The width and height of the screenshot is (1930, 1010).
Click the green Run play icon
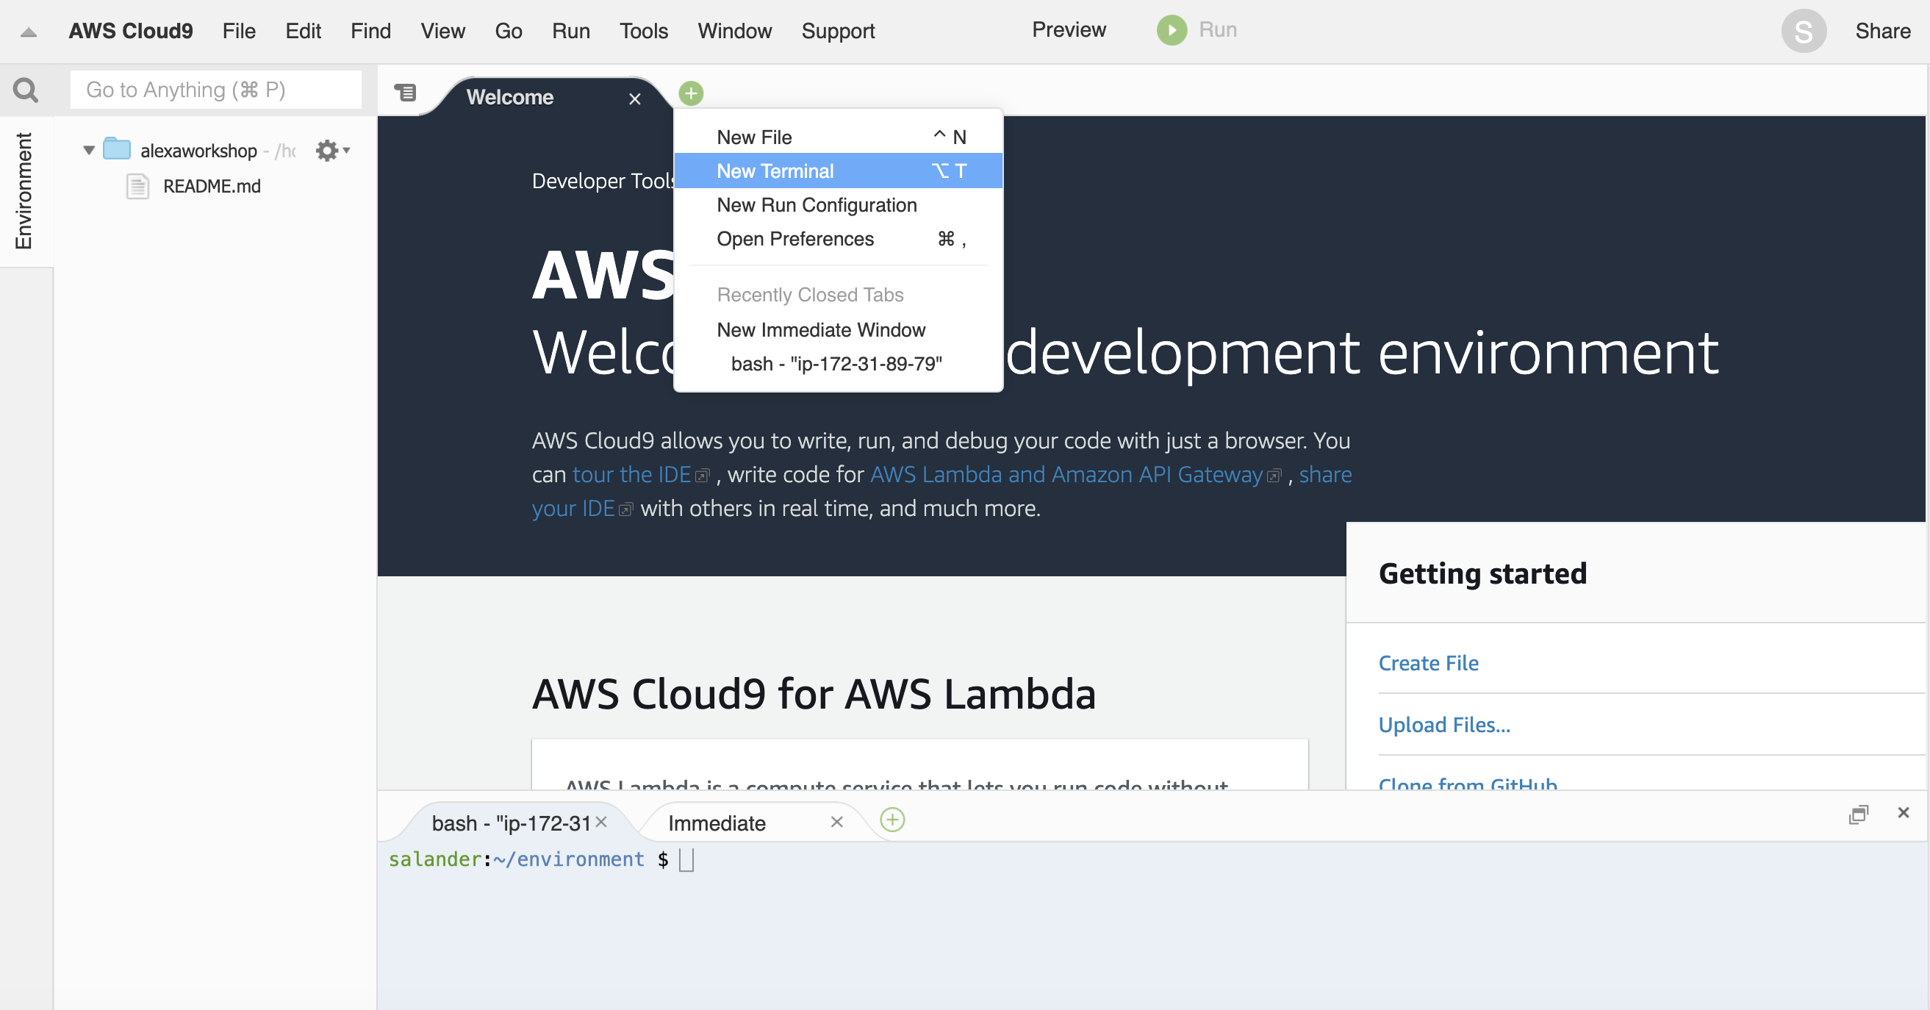pos(1172,30)
